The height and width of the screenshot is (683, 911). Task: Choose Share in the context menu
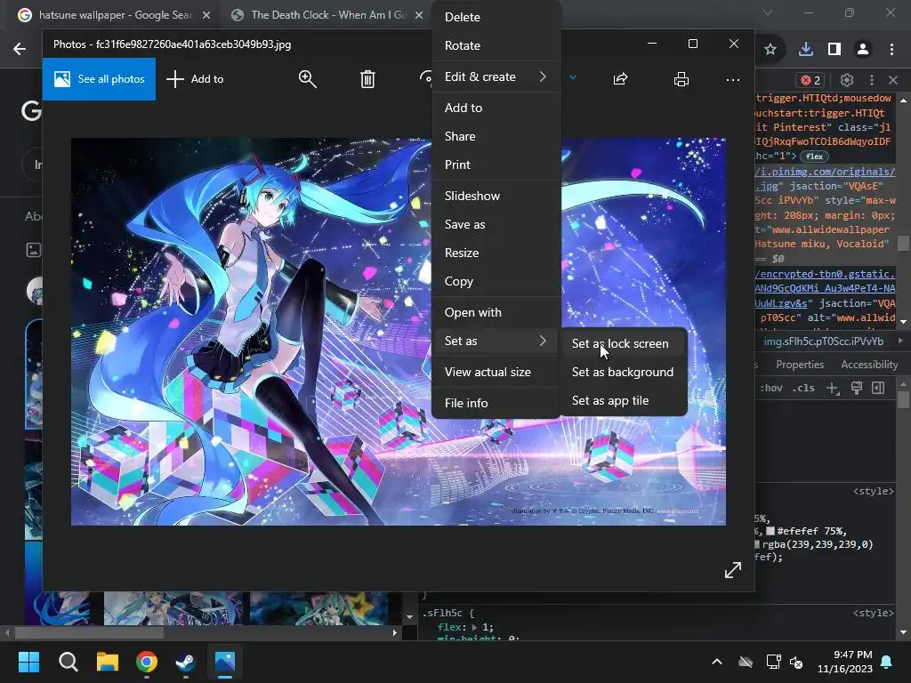(496, 136)
